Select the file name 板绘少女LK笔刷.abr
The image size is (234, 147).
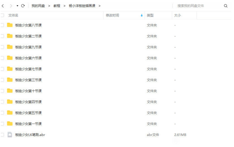[30, 135]
